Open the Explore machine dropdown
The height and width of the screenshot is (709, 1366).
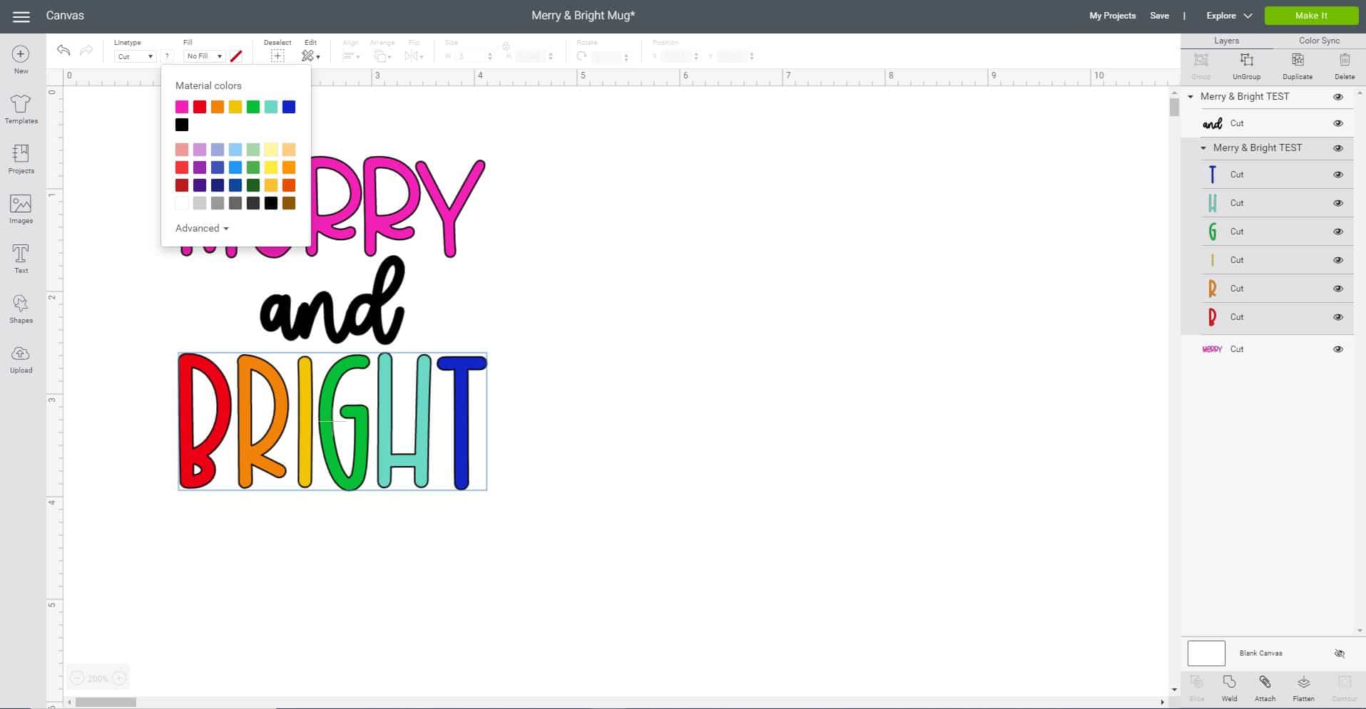[x=1229, y=16]
